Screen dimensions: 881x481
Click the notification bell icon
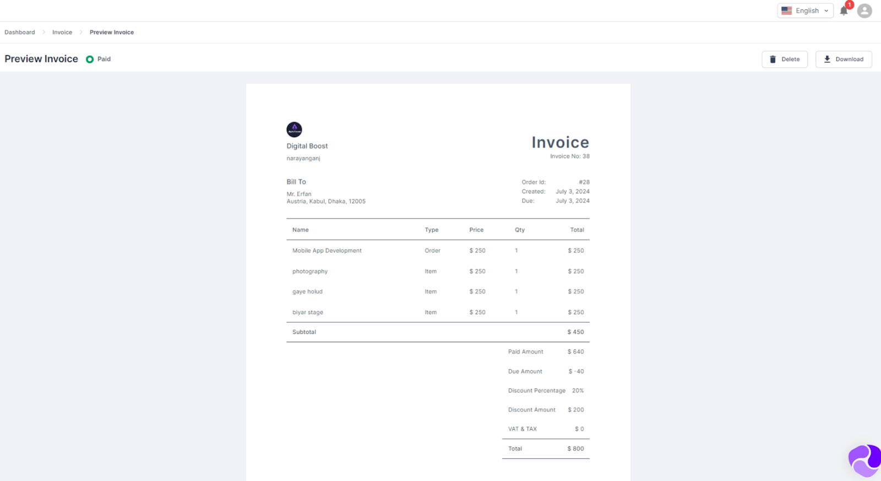pyautogui.click(x=844, y=10)
